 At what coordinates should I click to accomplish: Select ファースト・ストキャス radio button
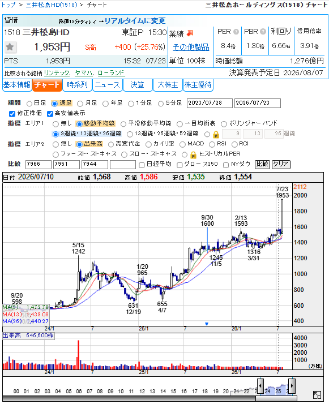(x=55, y=154)
